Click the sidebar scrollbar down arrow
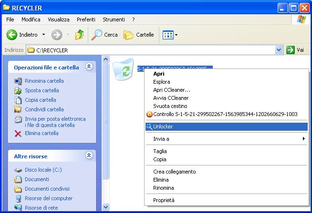The width and height of the screenshot is (312, 213). click(x=105, y=207)
